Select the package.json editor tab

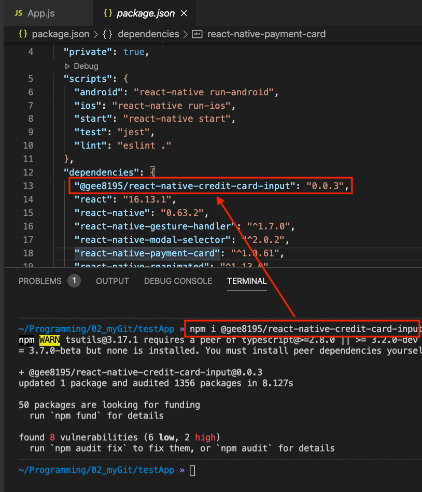[x=146, y=13]
